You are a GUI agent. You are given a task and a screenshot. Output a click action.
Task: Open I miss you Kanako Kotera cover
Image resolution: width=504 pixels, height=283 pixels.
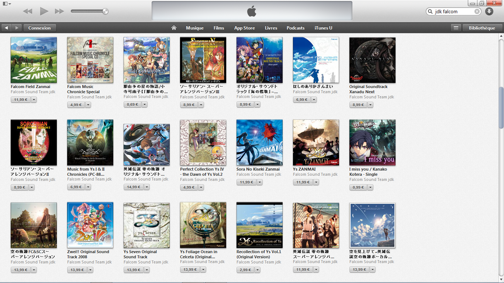click(372, 143)
